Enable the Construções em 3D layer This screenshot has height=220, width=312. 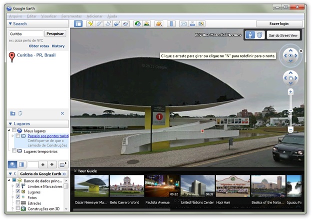18,208
